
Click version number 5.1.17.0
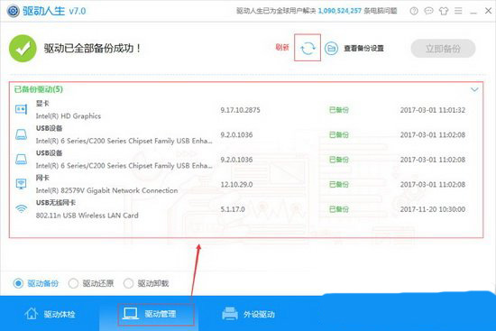pyautogui.click(x=233, y=209)
